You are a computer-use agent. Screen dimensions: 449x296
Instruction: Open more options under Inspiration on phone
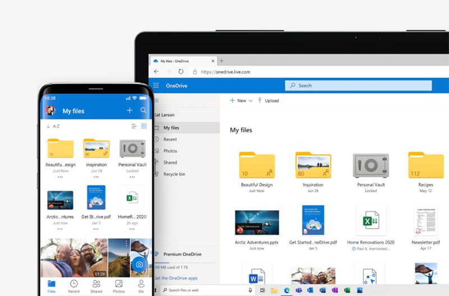(x=96, y=177)
